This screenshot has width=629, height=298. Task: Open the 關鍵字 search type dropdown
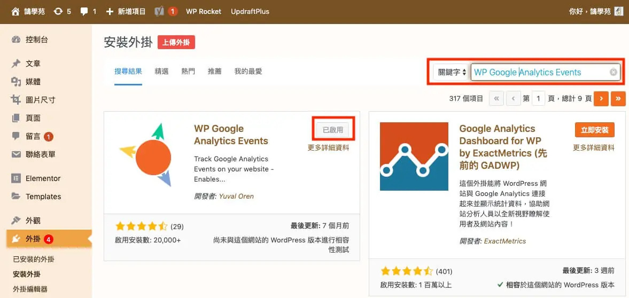[x=451, y=73]
